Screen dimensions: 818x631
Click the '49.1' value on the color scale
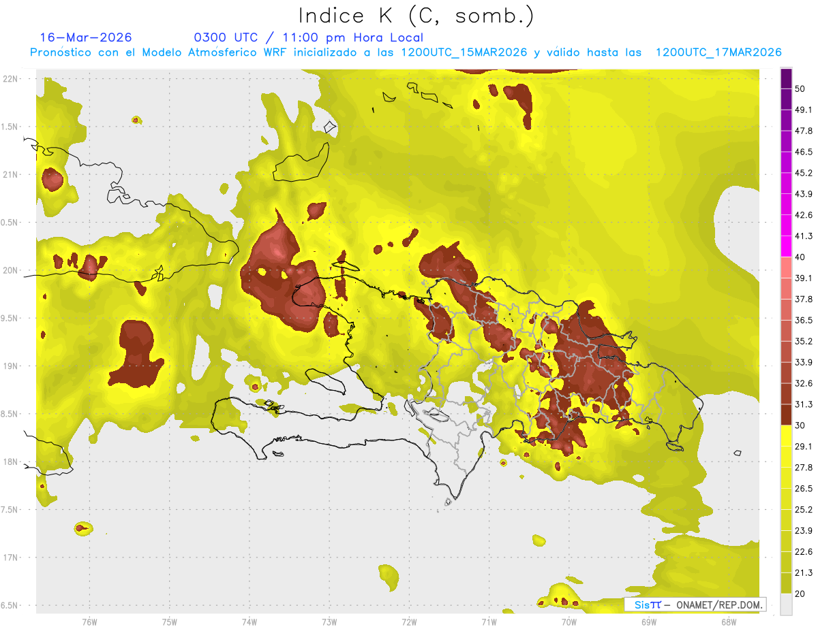pos(804,110)
